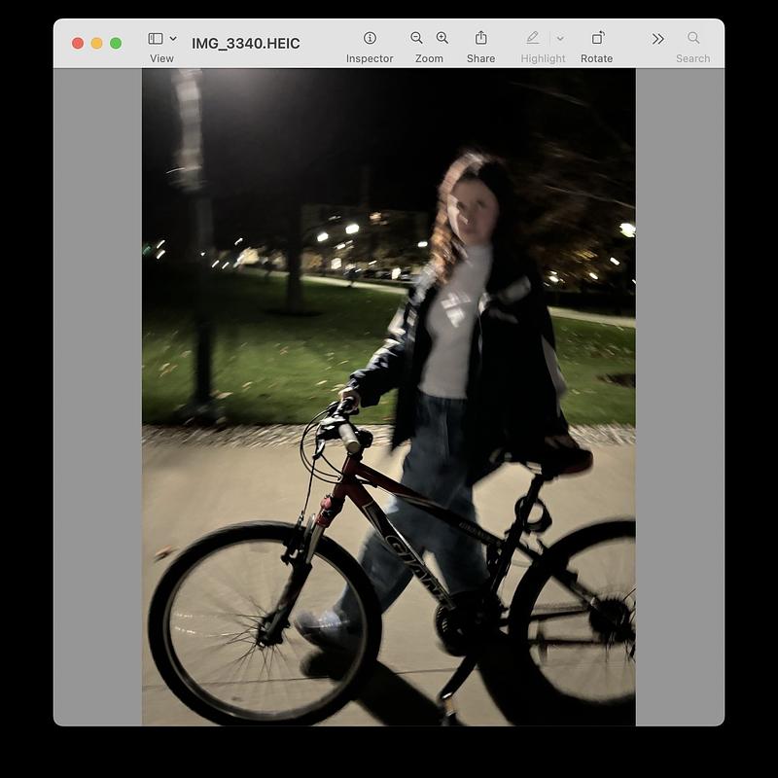Click the zoom-out magnifier icon

[415, 39]
